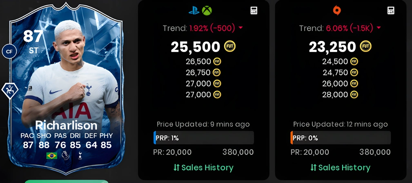412x183 pixels.
Task: Click the Brazil flag on the card
Action: pos(52,156)
